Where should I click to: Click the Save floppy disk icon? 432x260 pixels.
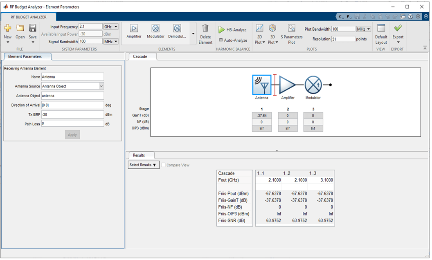click(x=33, y=28)
